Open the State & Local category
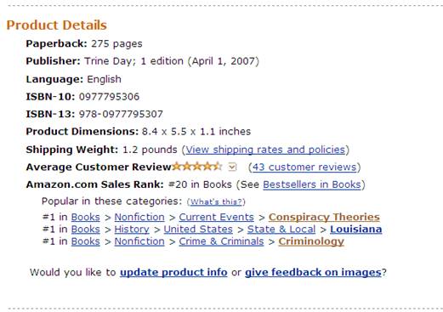 click(x=281, y=229)
